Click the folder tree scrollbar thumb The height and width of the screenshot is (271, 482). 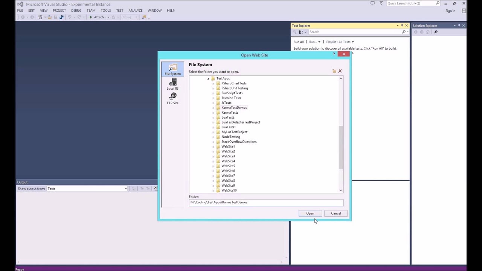340,147
